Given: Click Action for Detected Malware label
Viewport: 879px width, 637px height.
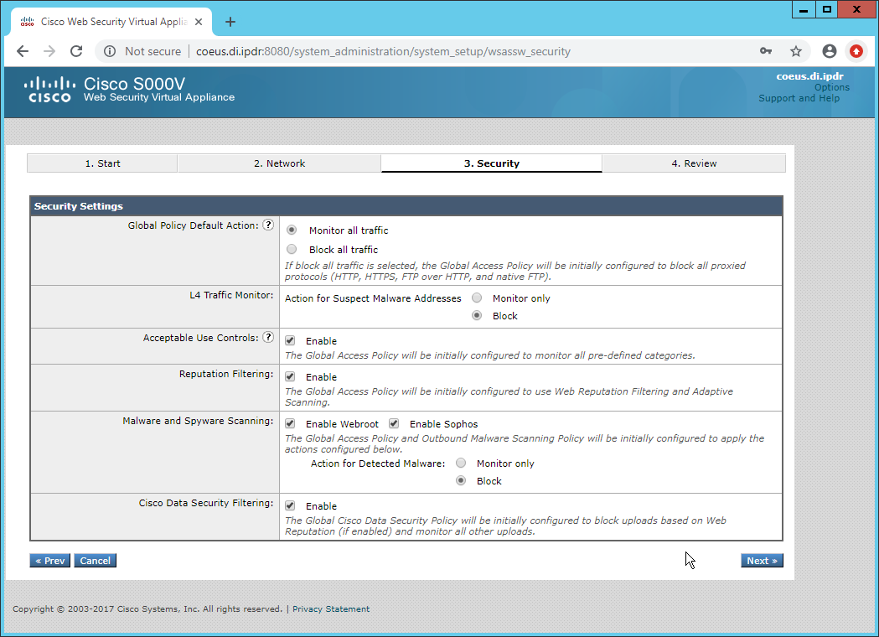Looking at the screenshot, I should point(378,464).
